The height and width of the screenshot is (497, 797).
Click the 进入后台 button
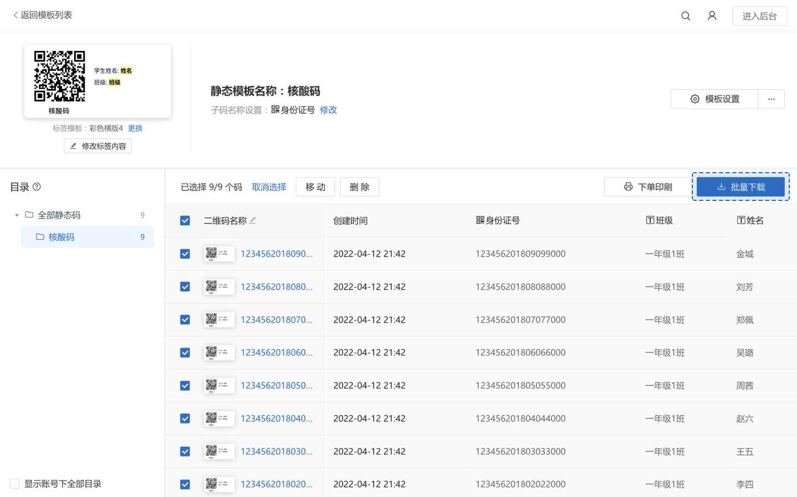point(759,16)
